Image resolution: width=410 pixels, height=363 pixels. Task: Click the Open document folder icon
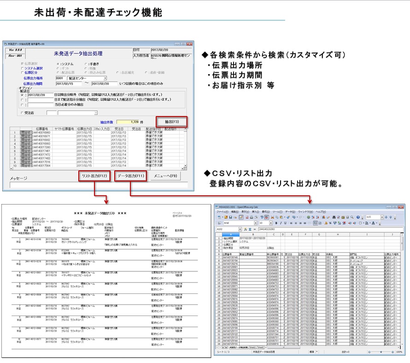(x=226, y=217)
